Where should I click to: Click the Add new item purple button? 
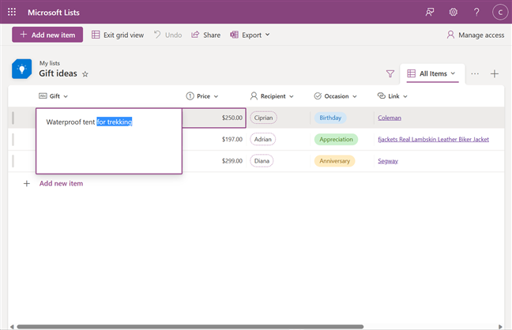coord(47,35)
